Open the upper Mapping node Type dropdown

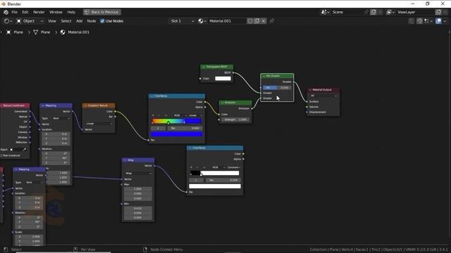click(x=61, y=118)
